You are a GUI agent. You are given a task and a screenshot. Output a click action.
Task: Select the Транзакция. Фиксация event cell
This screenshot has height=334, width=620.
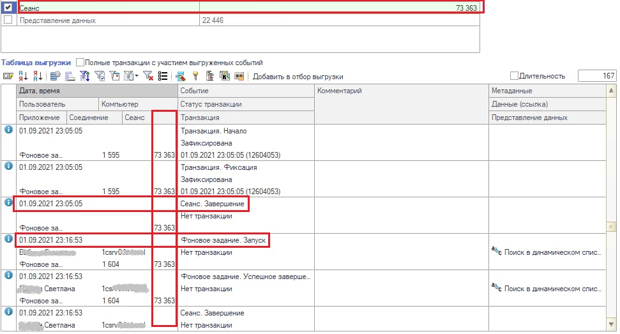tap(218, 167)
